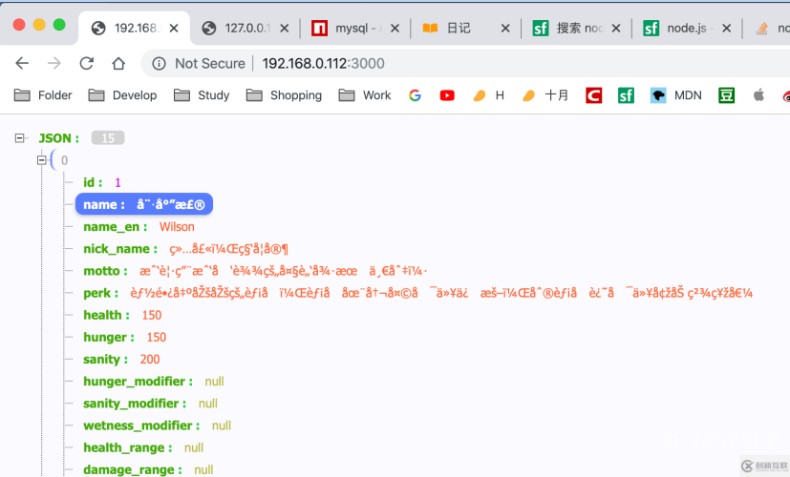Close the 日记 tab
Viewport: 790px width, 477px height.
click(x=505, y=29)
